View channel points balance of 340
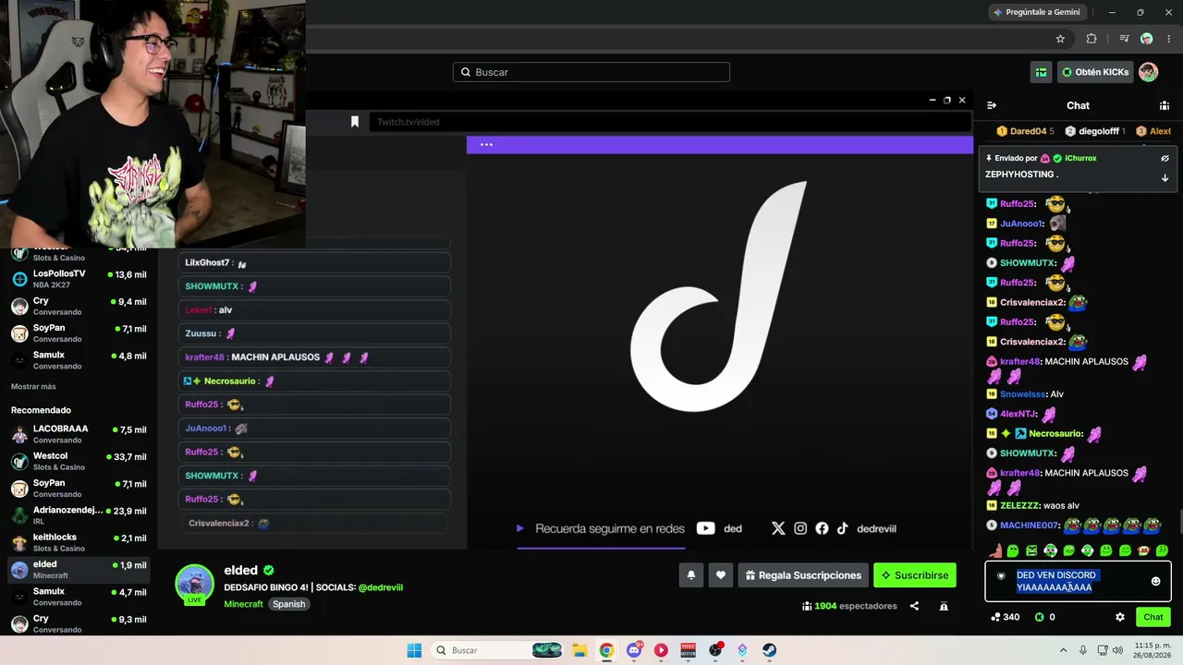The image size is (1183, 665). (x=1005, y=617)
